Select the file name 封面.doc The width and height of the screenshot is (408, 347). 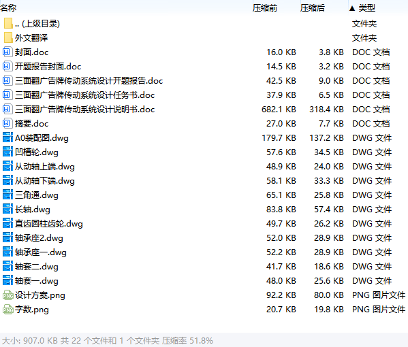point(31,52)
